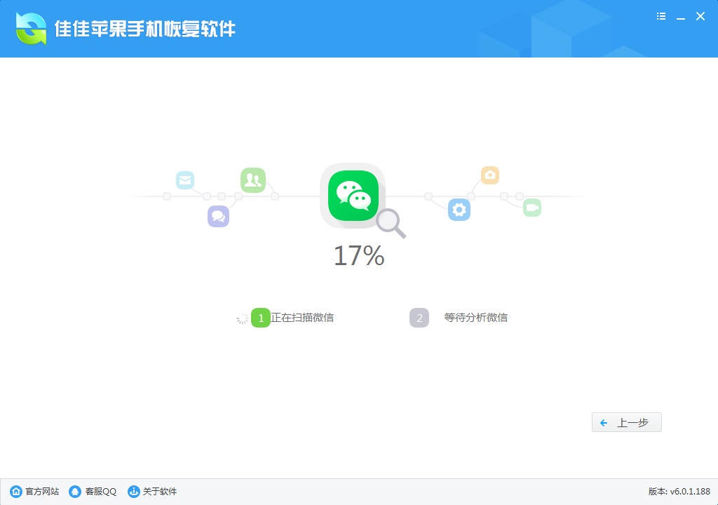
Task: Click the magnifying glass scan icon
Action: pos(391,223)
